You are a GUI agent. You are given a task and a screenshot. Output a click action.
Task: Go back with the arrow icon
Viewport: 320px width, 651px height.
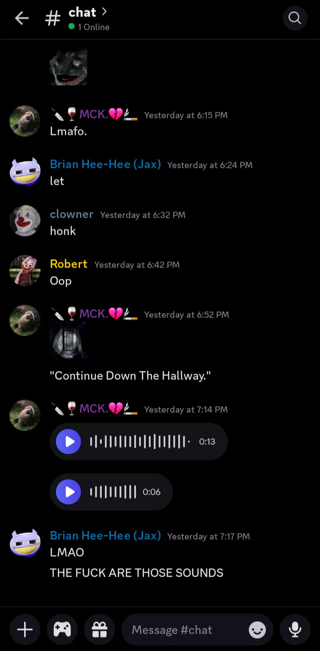pos(22,18)
